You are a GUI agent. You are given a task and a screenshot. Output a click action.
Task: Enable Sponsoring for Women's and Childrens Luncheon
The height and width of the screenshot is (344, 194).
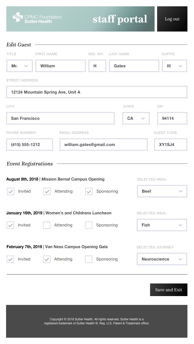tap(89, 225)
